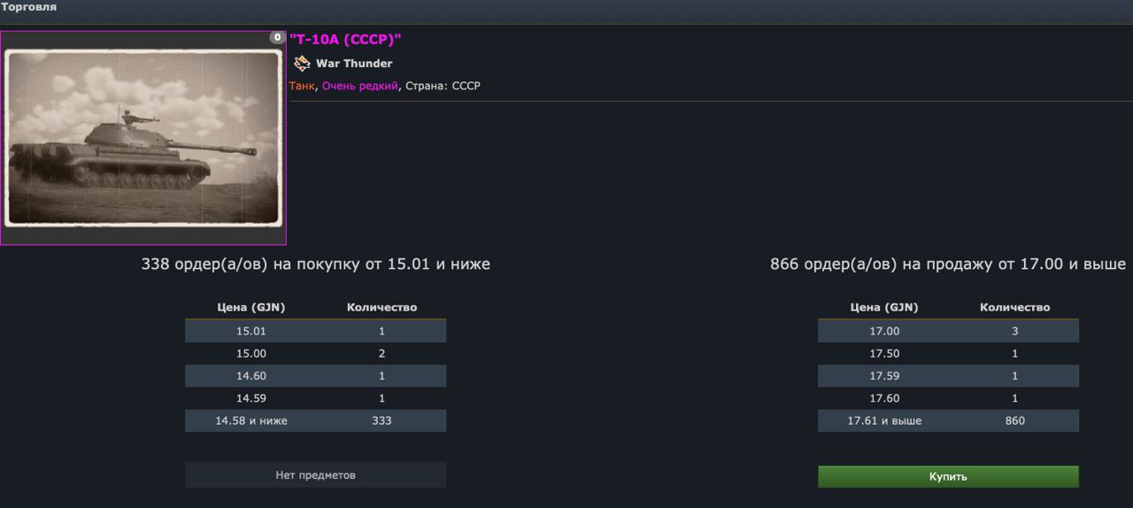Click the Танк tag
This screenshot has width=1133, height=508.
click(x=302, y=86)
